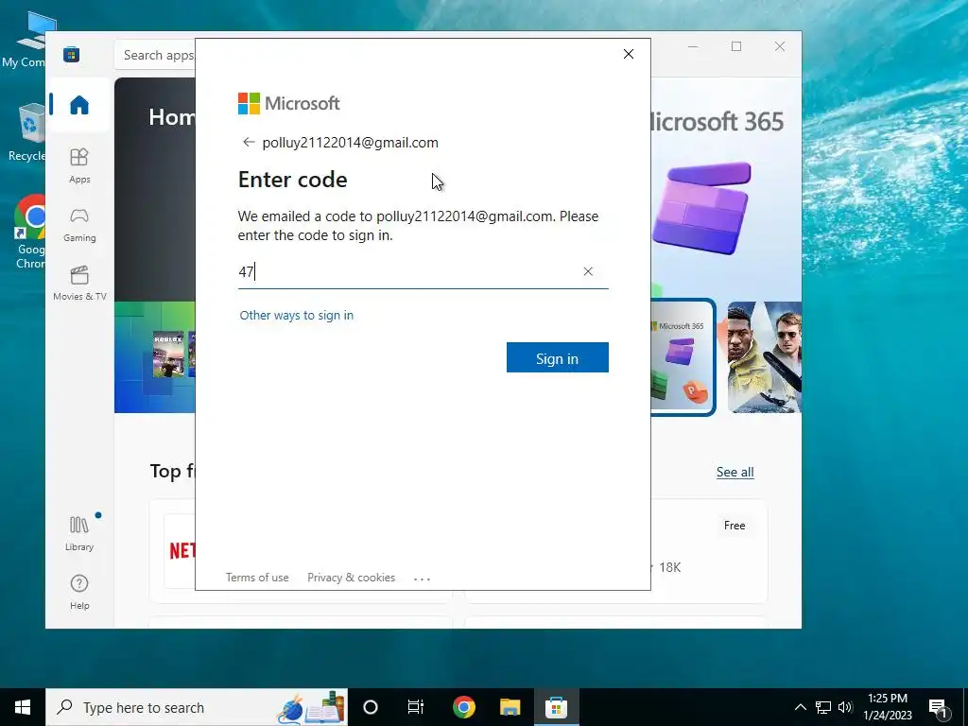Show hidden system tray icons
Viewport: 968px width, 726px height.
(800, 707)
